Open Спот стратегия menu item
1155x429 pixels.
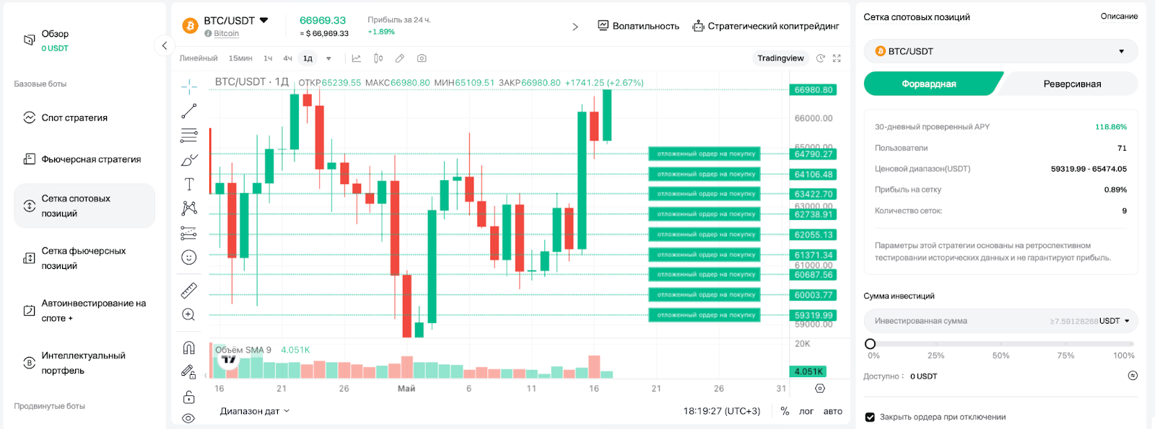coord(84,118)
